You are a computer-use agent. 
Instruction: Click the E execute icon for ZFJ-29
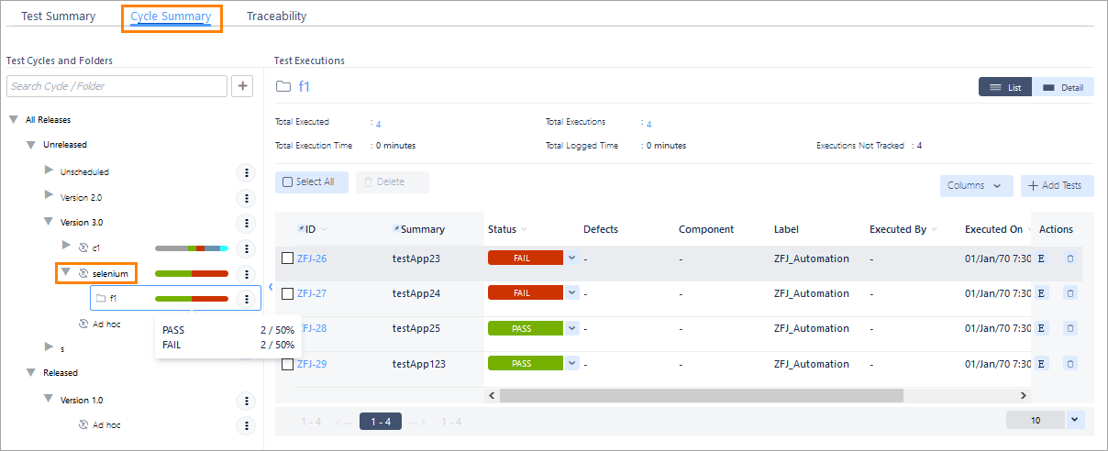tap(1041, 364)
